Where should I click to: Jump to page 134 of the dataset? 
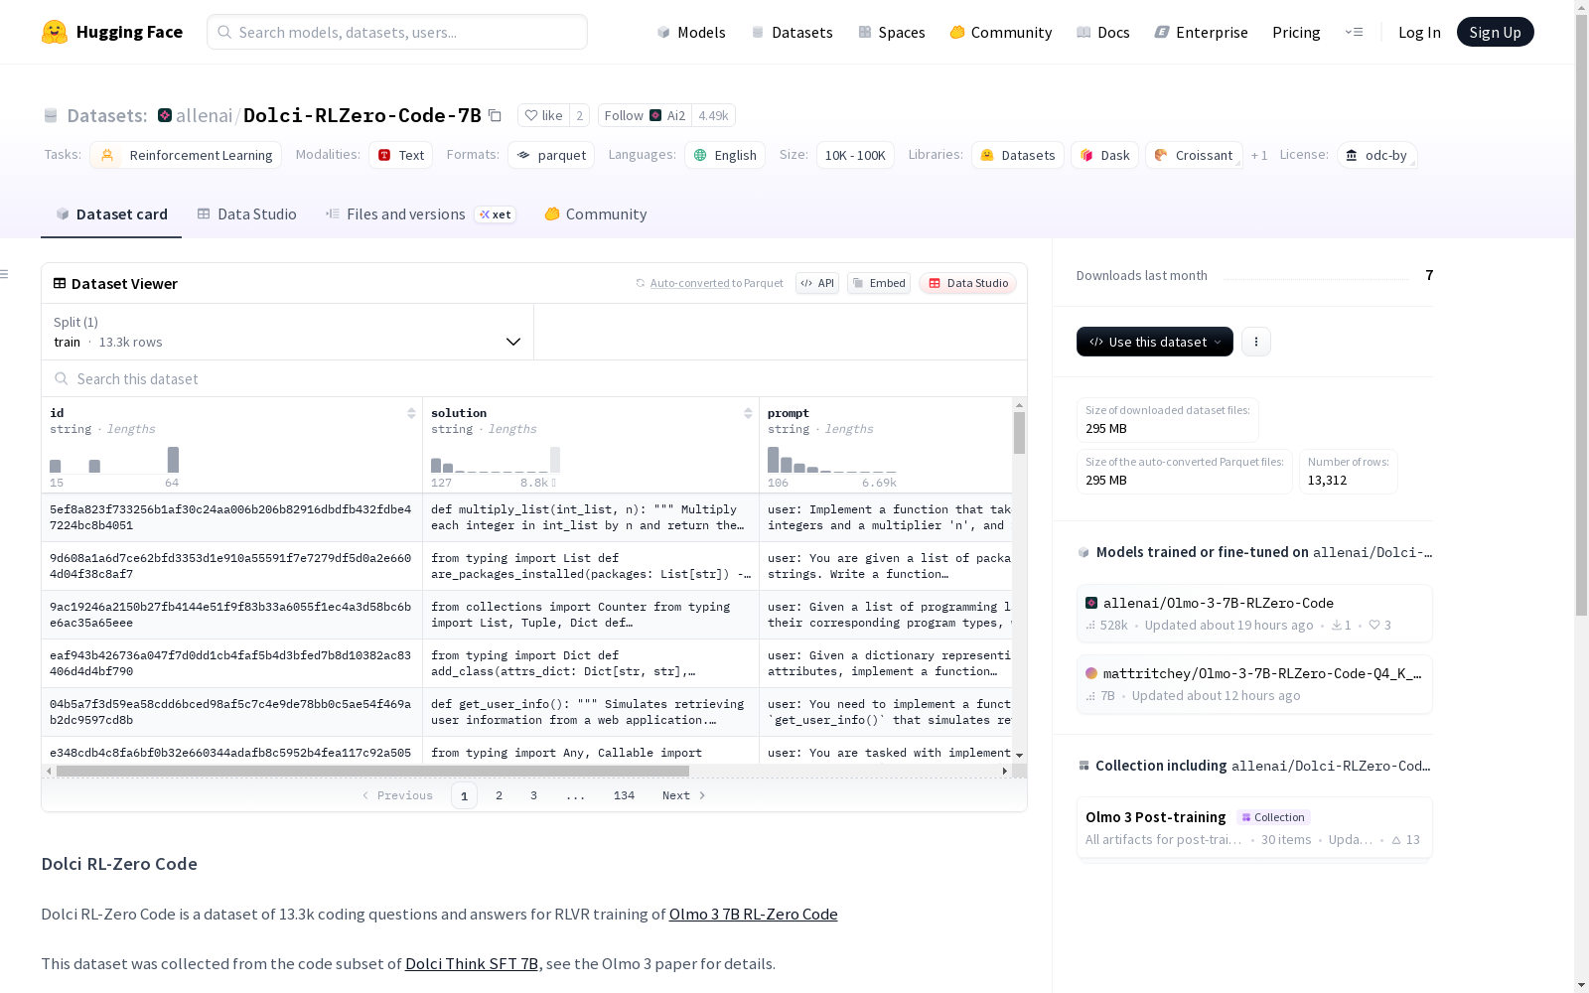(x=624, y=795)
